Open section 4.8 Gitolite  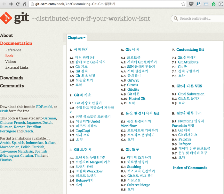(x=133, y=89)
